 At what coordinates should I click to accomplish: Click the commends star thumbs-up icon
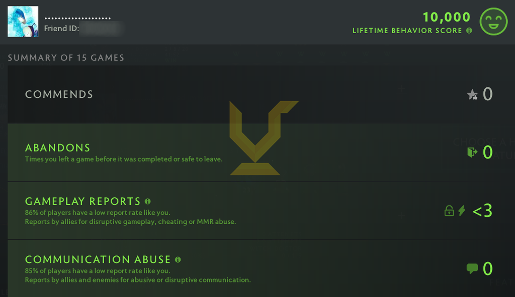(x=472, y=94)
